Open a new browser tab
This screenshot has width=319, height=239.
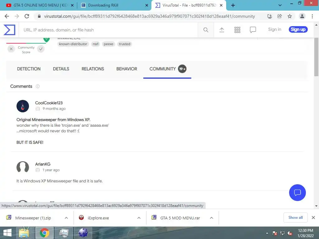[233, 5]
